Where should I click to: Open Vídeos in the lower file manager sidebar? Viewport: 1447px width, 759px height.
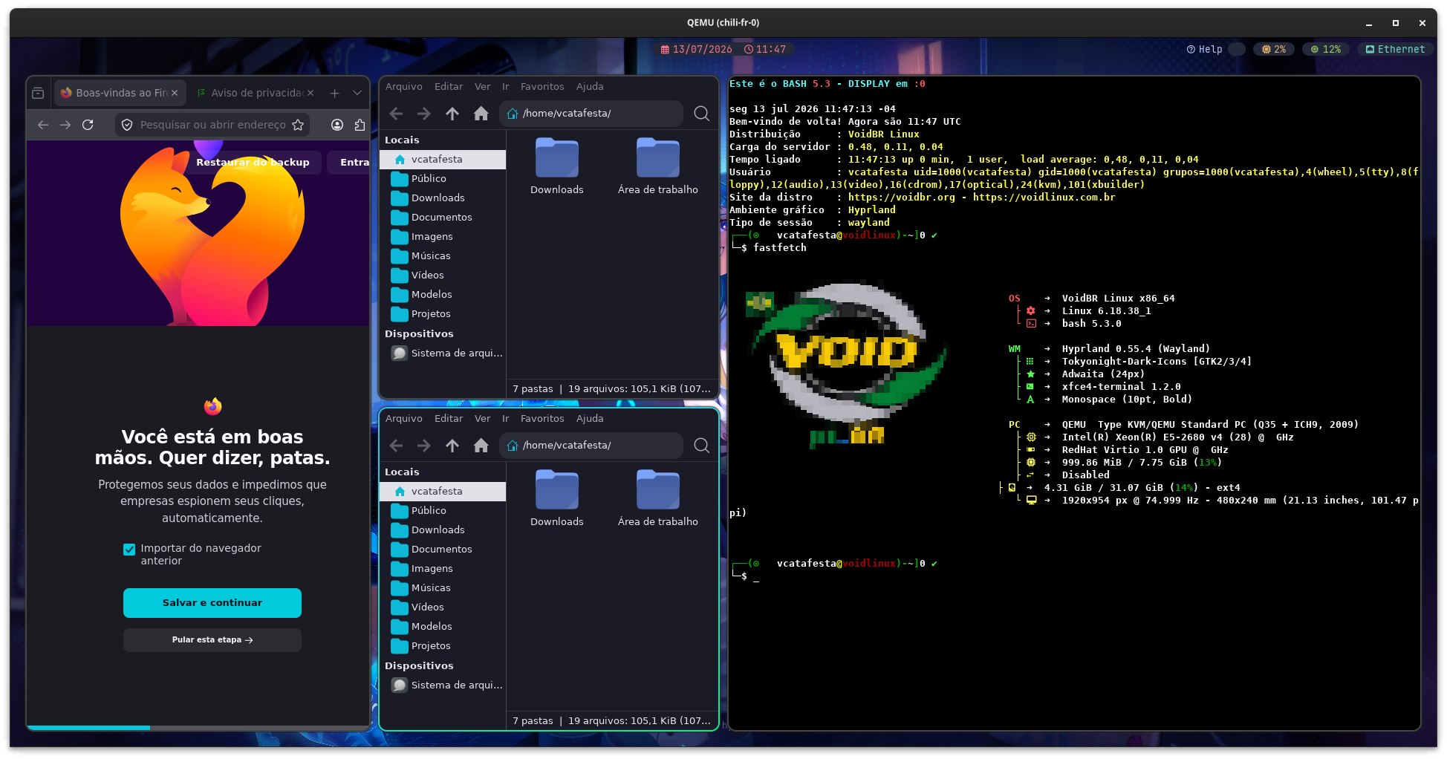coord(443,607)
